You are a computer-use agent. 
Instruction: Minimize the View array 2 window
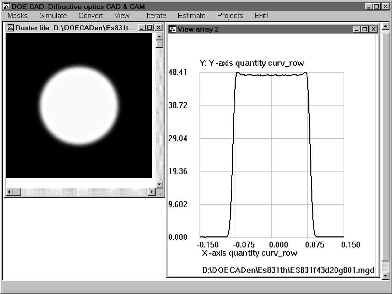tap(358, 30)
